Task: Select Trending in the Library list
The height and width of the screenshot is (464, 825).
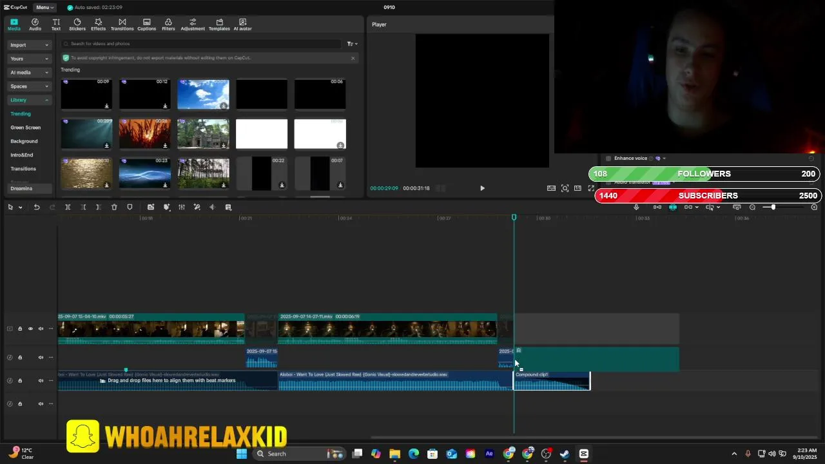Action: tap(21, 113)
